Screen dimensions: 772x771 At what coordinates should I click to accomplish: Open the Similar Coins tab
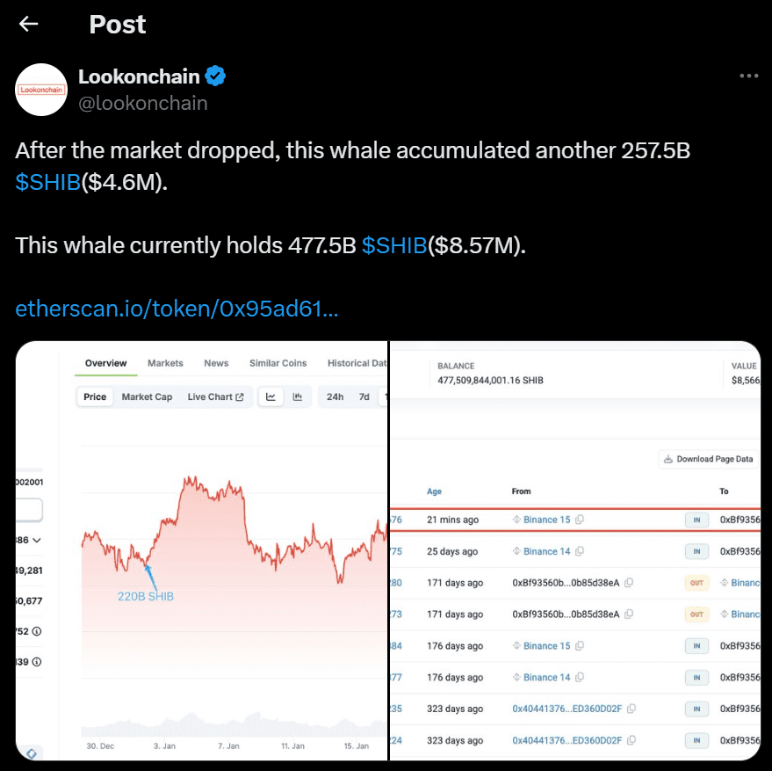click(x=276, y=362)
